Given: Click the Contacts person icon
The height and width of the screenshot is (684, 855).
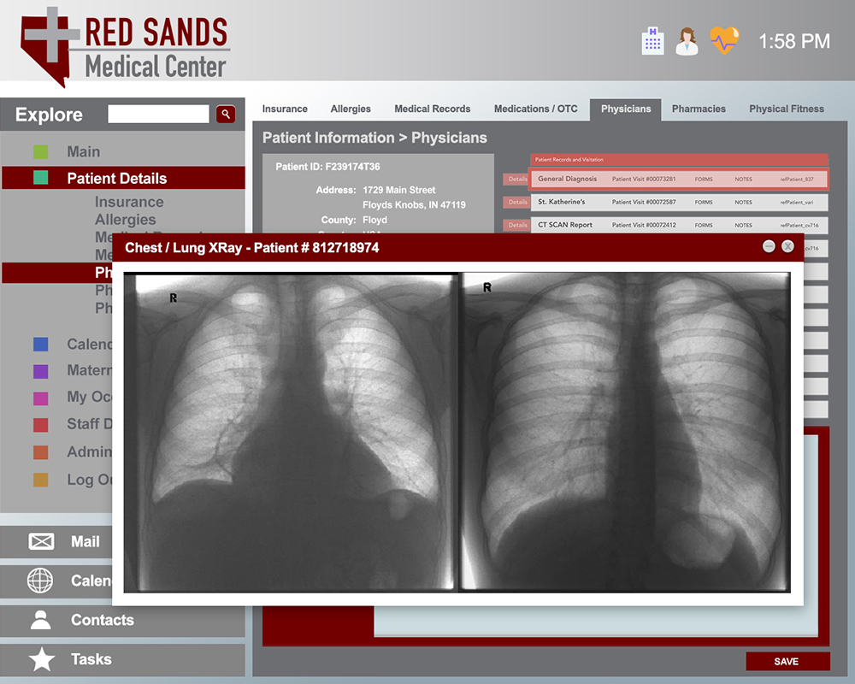Looking at the screenshot, I should pos(41,620).
